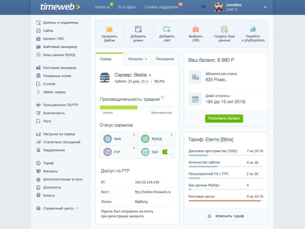The height and width of the screenshot is (229, 305).
Task: Click the Загрузить файлы folder icon
Action: (109, 29)
